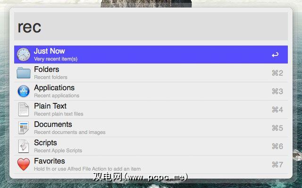This screenshot has height=188, width=302.
Task: Click the ⌘7 shortcut label
Action: click(277, 164)
